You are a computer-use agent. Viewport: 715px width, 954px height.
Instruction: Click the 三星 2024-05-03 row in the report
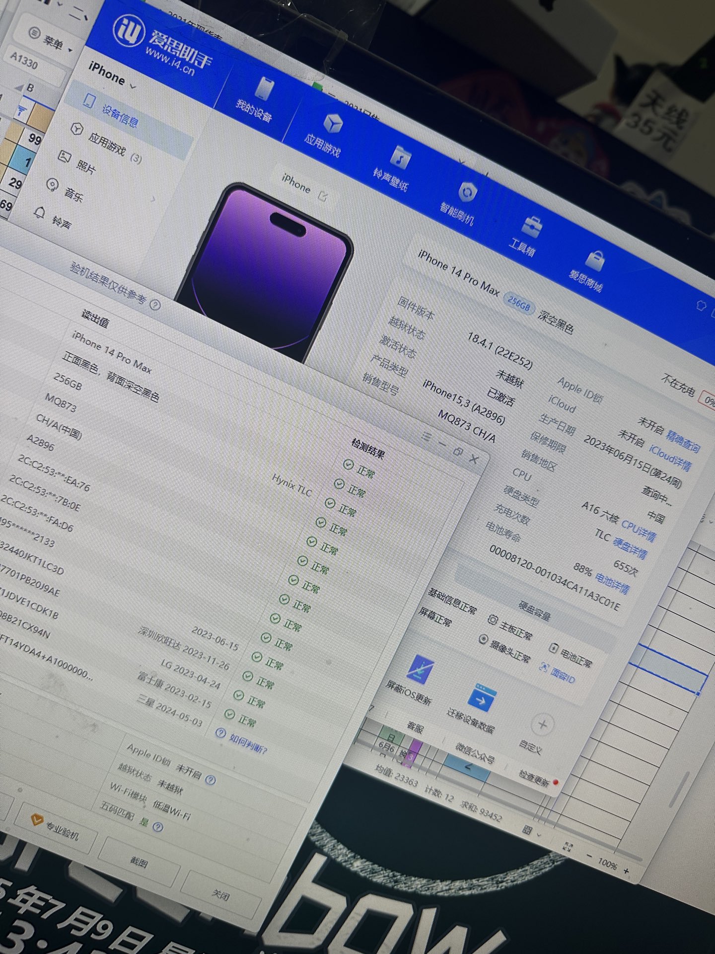tap(170, 711)
